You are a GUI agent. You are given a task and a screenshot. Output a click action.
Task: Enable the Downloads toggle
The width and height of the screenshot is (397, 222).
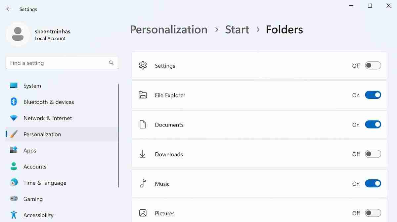tap(373, 154)
